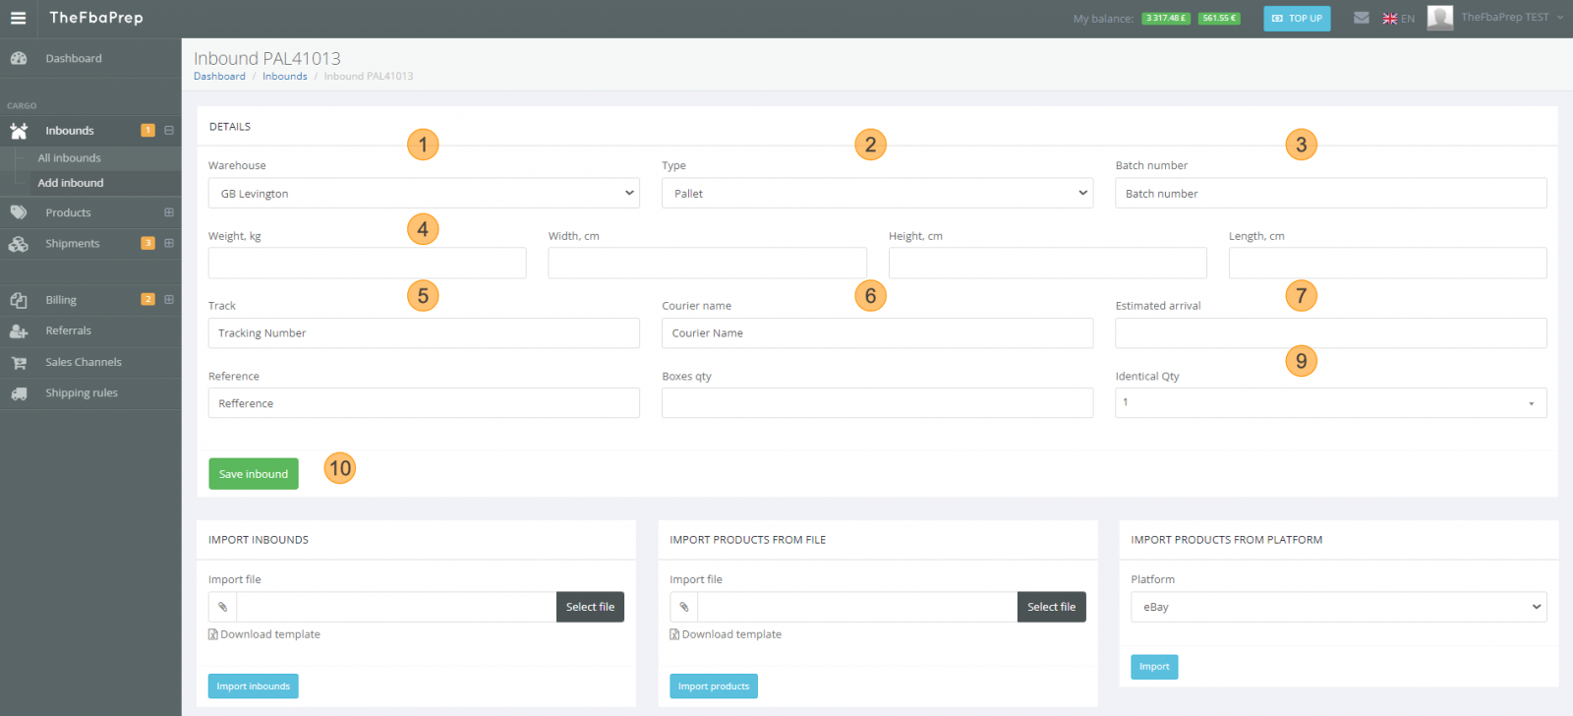1573x716 pixels.
Task: Click the Tracking Number input field
Action: tap(424, 332)
